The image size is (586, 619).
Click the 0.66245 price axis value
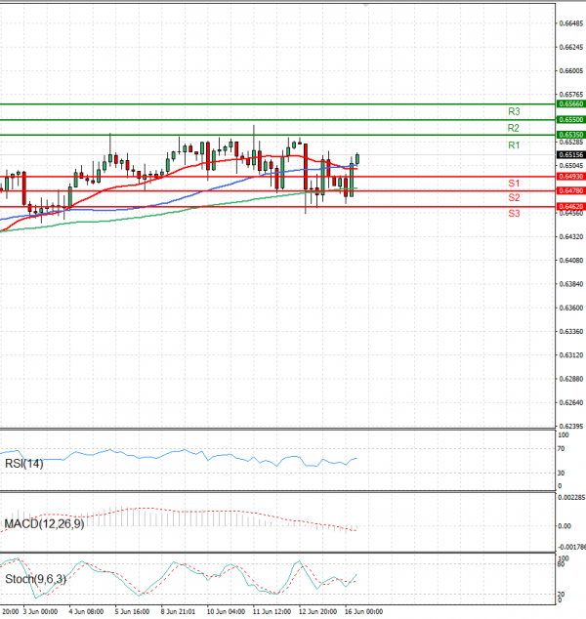pyautogui.click(x=571, y=48)
